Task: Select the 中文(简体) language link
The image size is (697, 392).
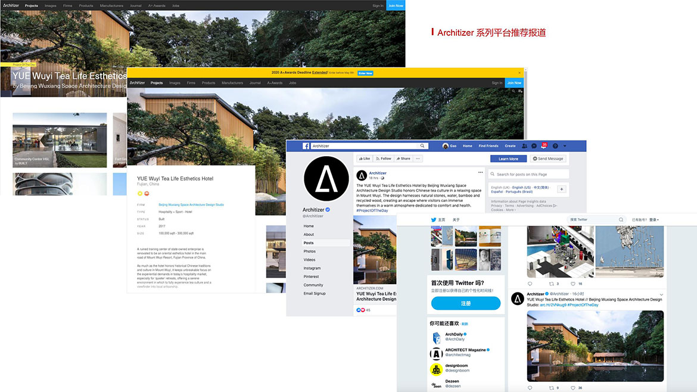Action: click(542, 188)
